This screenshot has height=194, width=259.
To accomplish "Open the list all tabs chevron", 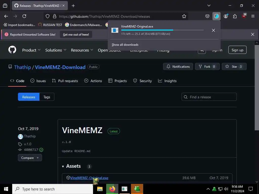I will point(209,6).
